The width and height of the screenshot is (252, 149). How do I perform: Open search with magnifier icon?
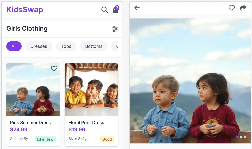[104, 10]
